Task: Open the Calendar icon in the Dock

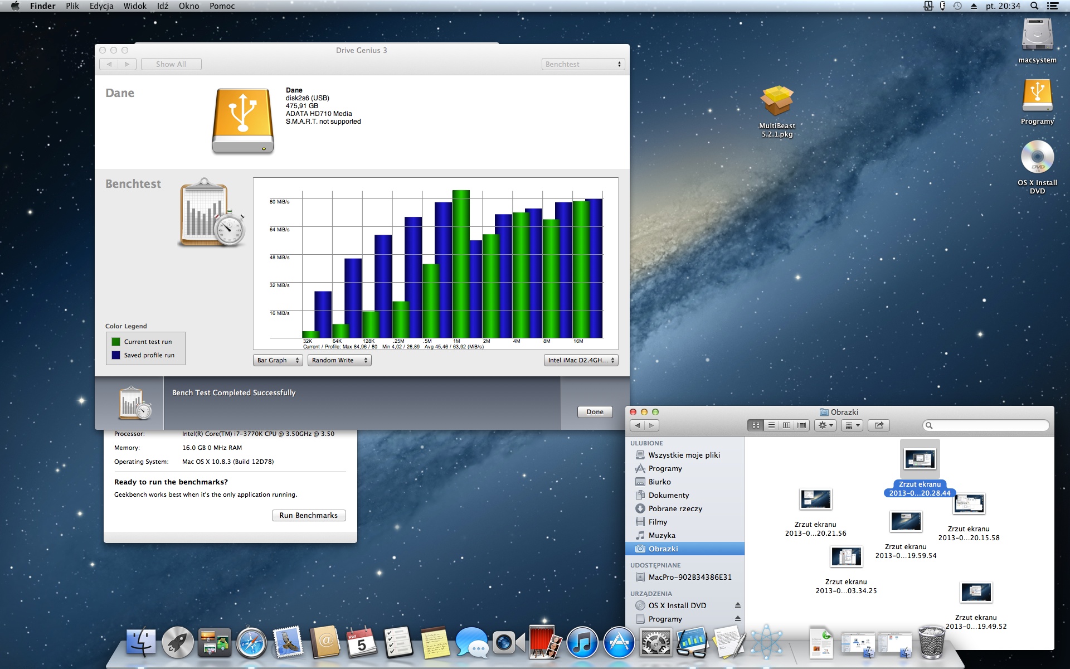Action: click(361, 642)
